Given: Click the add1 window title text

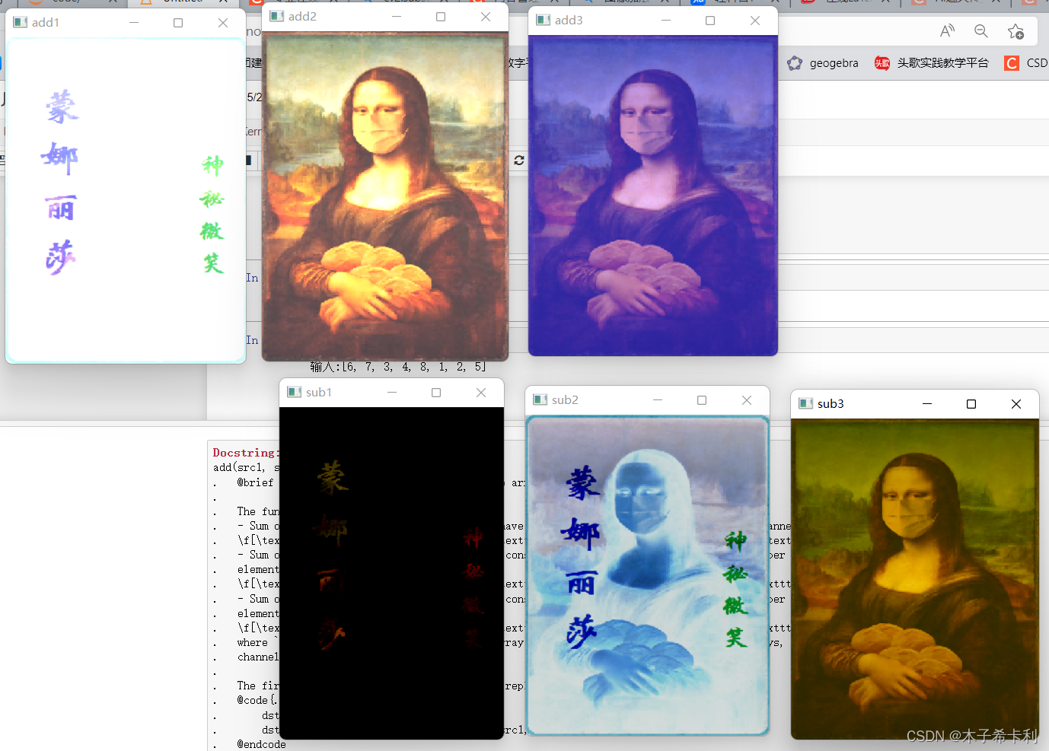Looking at the screenshot, I should [46, 23].
